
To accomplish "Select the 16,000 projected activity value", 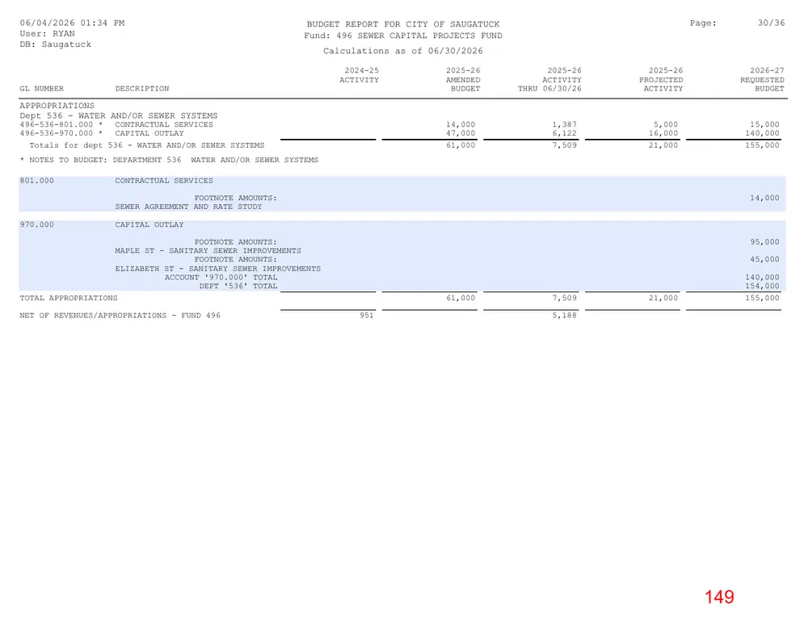I will [663, 133].
